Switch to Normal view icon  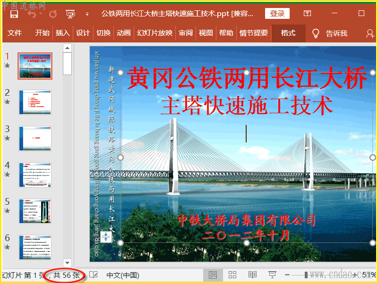point(213,275)
